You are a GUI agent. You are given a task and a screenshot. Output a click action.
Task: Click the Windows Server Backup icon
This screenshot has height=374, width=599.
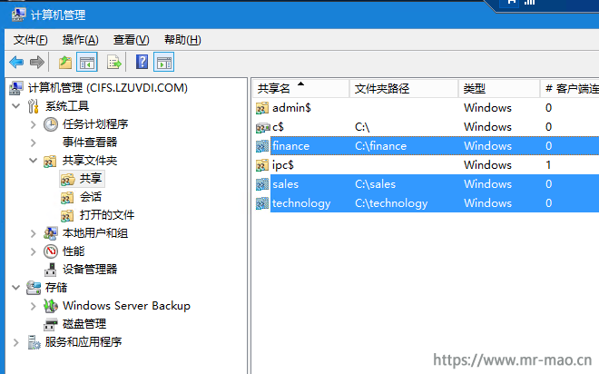click(x=51, y=306)
